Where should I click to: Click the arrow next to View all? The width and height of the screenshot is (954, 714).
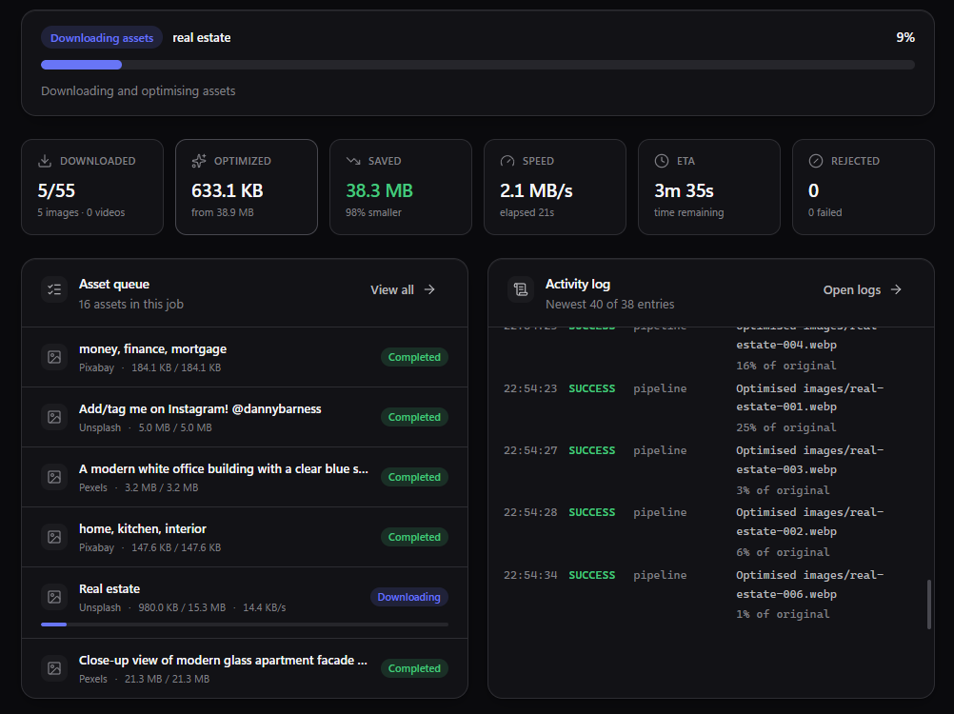tap(429, 289)
